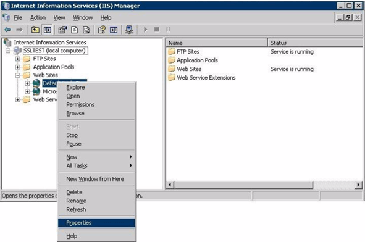The image size is (365, 242).
Task: Click the FTP Sites folder icon in the list
Action: 172,51
